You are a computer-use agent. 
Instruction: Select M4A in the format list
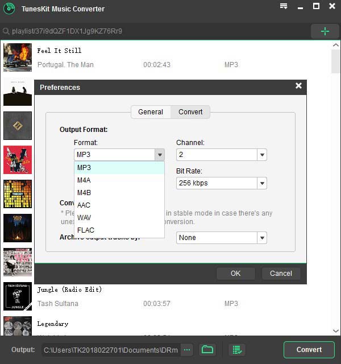(119, 180)
